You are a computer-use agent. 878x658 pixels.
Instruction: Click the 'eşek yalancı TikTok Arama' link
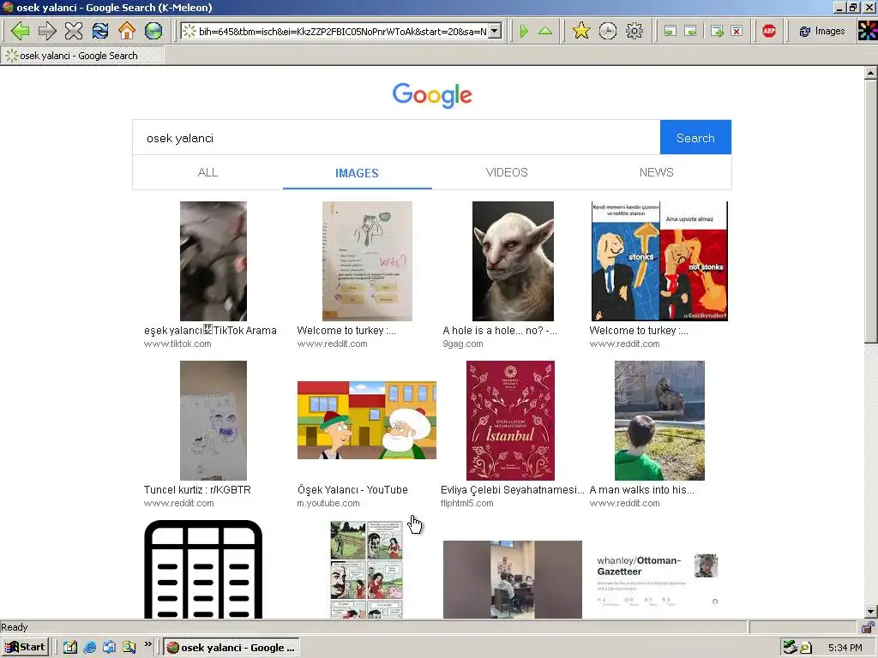(x=210, y=331)
